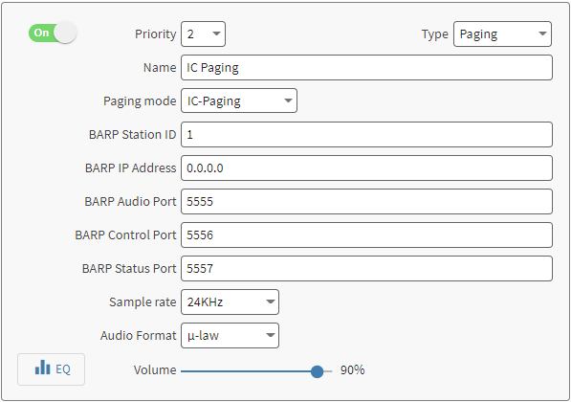Focus the BARP Station ID field

pyautogui.click(x=366, y=135)
